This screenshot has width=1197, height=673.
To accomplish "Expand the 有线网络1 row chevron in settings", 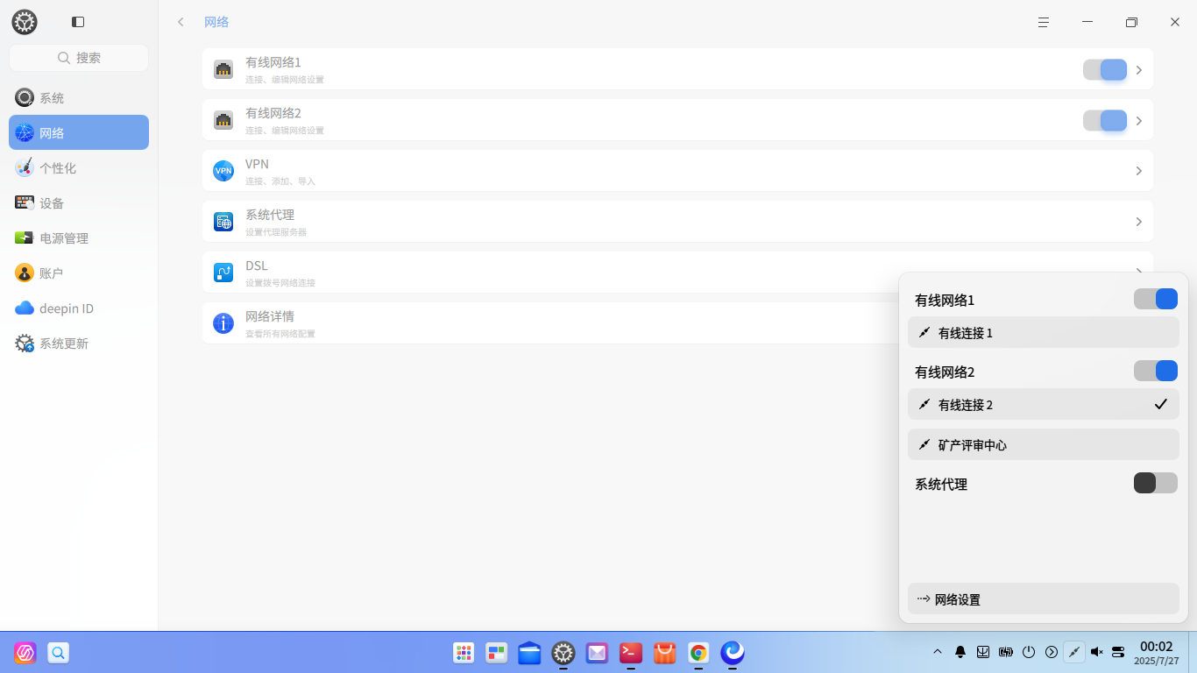I will click(1139, 70).
